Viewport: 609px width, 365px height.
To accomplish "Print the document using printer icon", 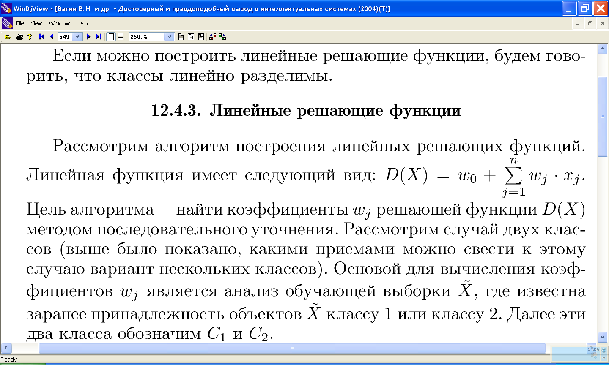I will (x=19, y=37).
